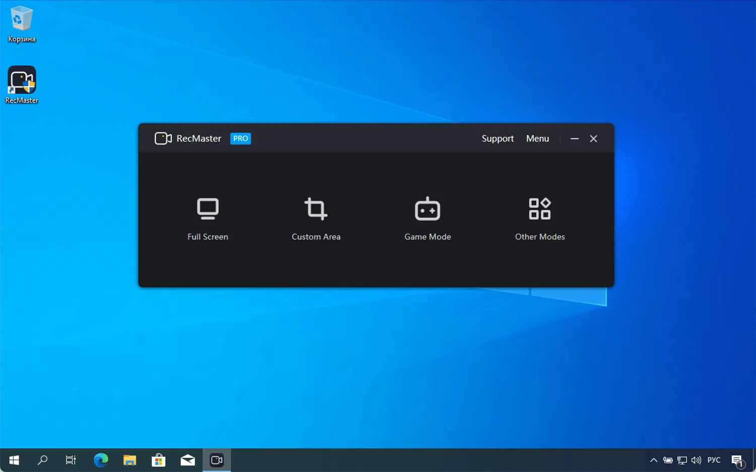Open the Mail app from the taskbar
Viewport: 756px width, 472px height.
point(187,460)
